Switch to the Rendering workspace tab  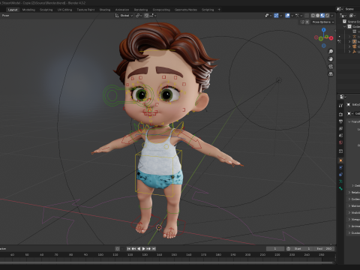pos(141,10)
